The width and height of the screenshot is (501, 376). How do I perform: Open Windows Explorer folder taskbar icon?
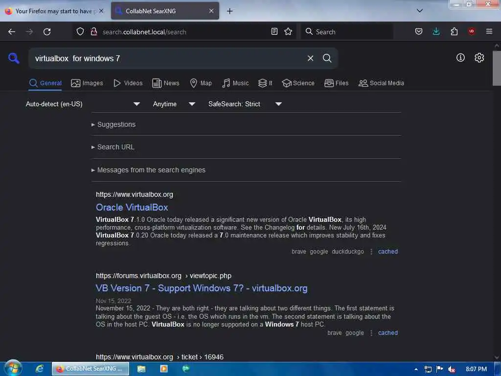(x=141, y=369)
